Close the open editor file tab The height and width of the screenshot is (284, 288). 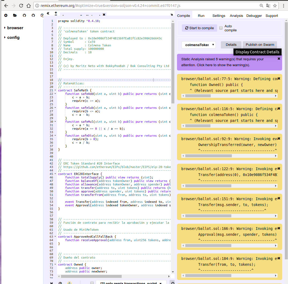pyautogui.click(x=104, y=15)
